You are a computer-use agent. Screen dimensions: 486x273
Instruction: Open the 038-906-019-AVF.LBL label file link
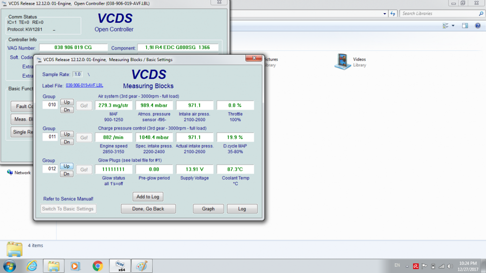coord(84,85)
